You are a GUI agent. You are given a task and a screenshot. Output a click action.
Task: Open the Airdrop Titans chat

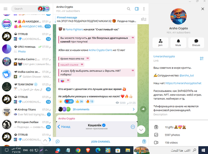[x=26, y=112]
